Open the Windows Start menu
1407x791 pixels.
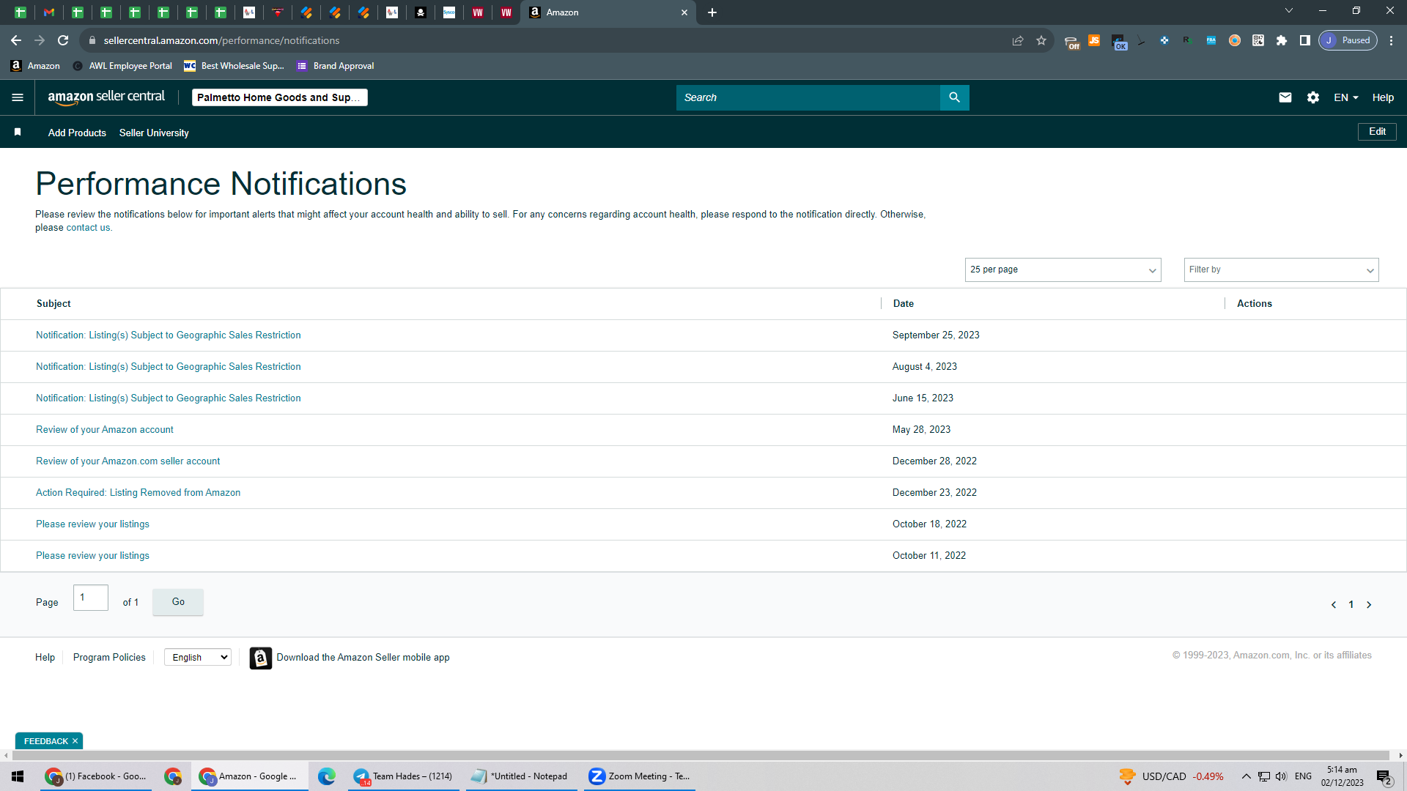click(18, 776)
